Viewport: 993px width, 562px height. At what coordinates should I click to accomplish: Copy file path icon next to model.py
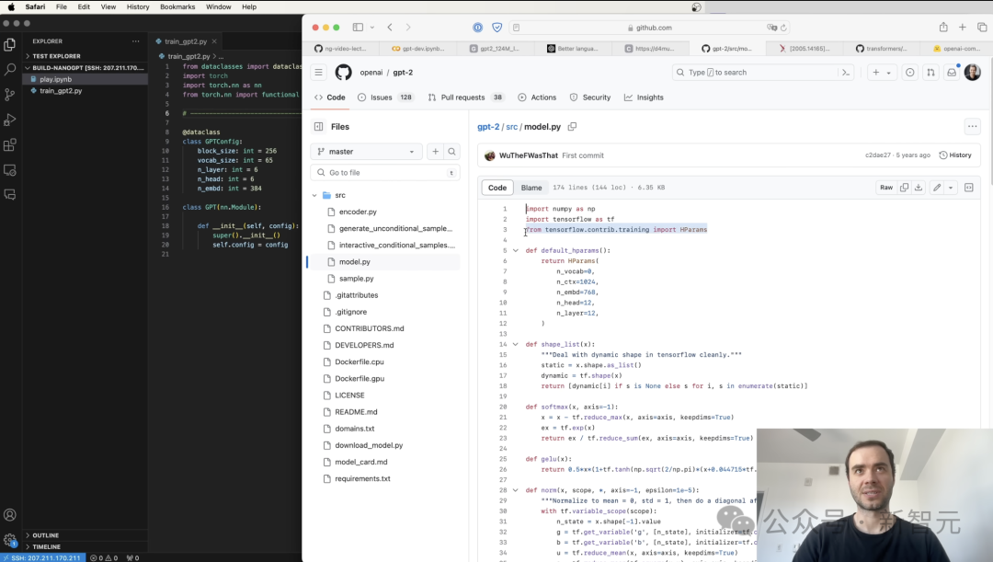click(x=572, y=127)
